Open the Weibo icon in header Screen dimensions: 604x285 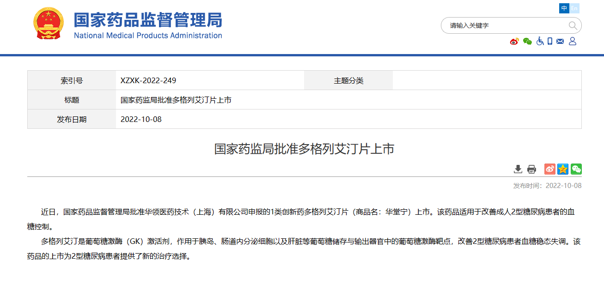(x=514, y=42)
